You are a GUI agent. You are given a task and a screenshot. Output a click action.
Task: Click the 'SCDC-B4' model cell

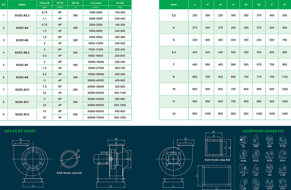[22, 28]
